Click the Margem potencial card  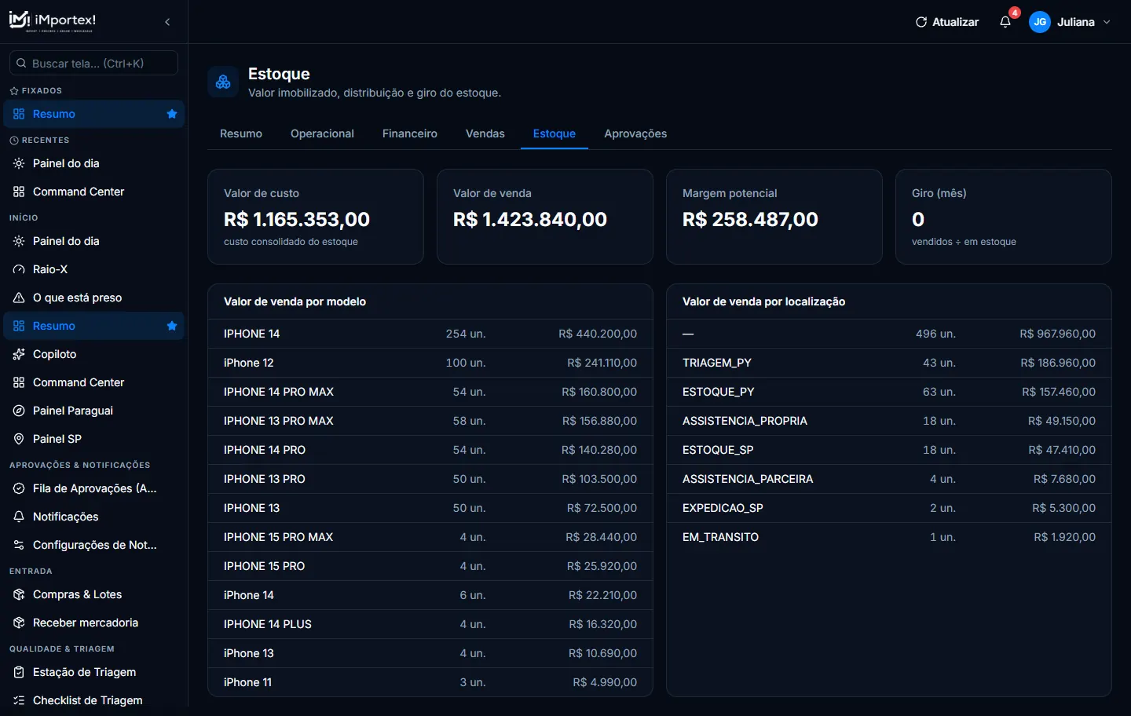click(774, 217)
